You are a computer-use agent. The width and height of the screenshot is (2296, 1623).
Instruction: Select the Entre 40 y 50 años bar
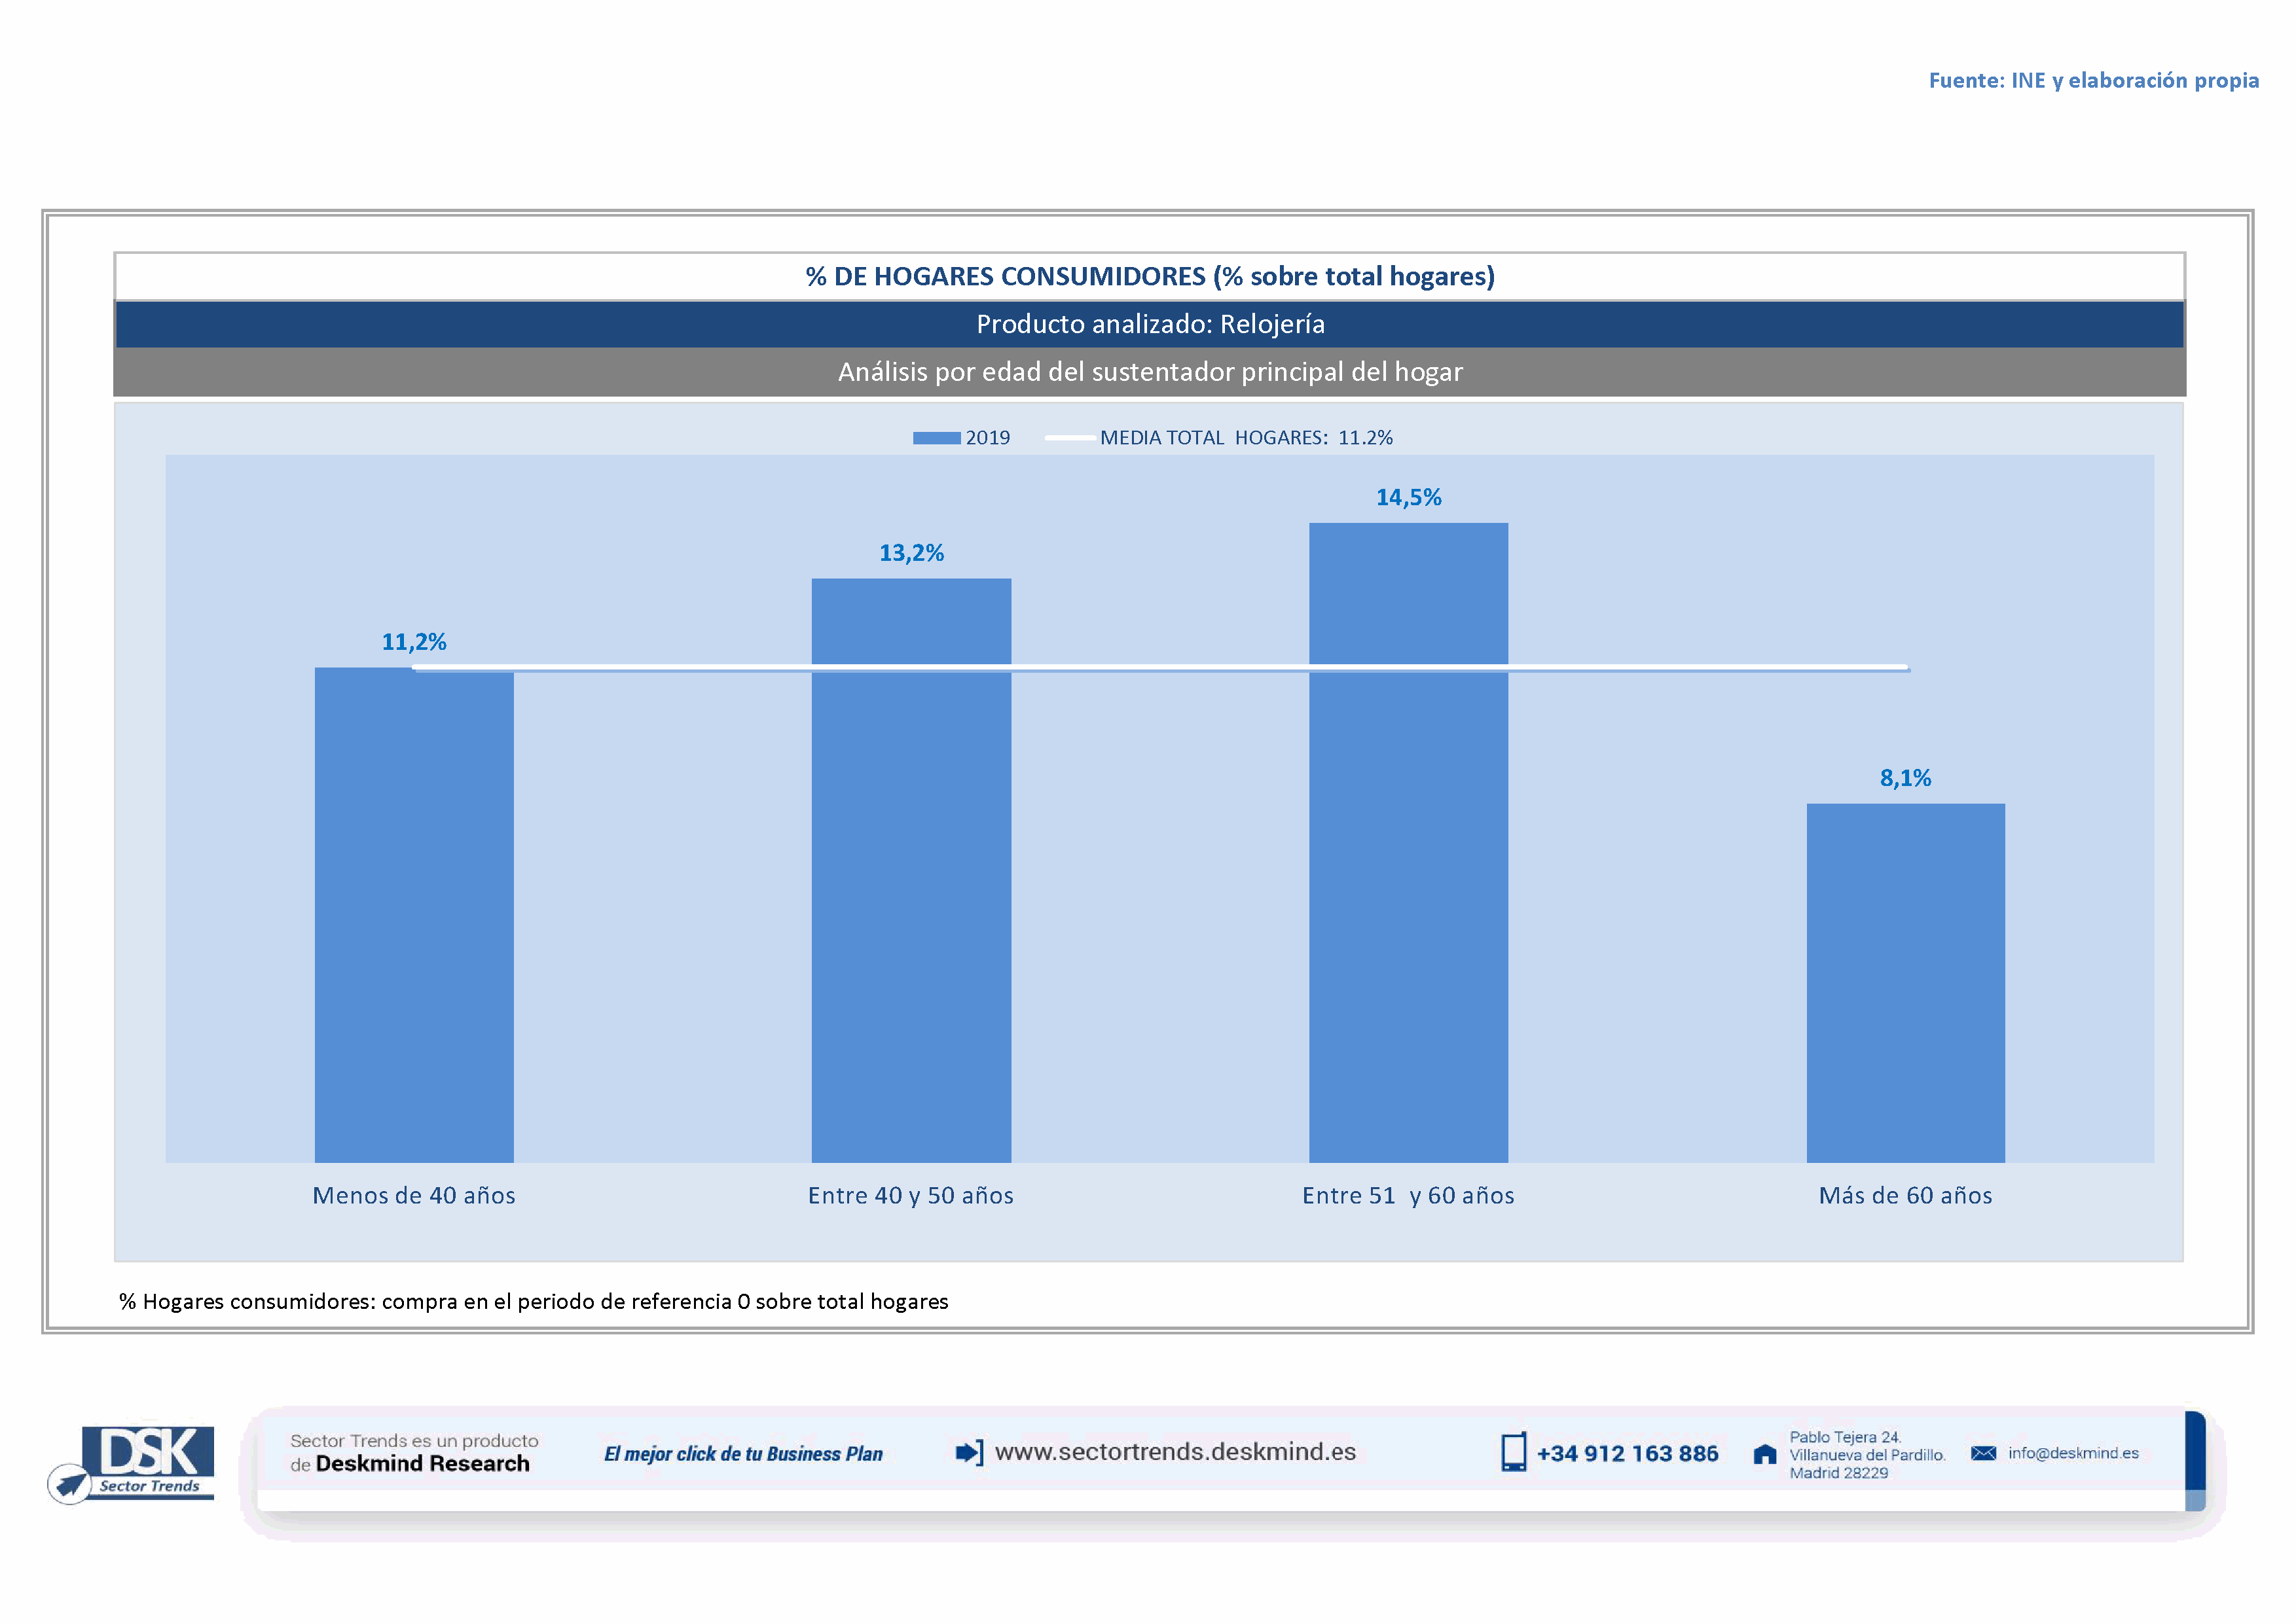[x=911, y=870]
